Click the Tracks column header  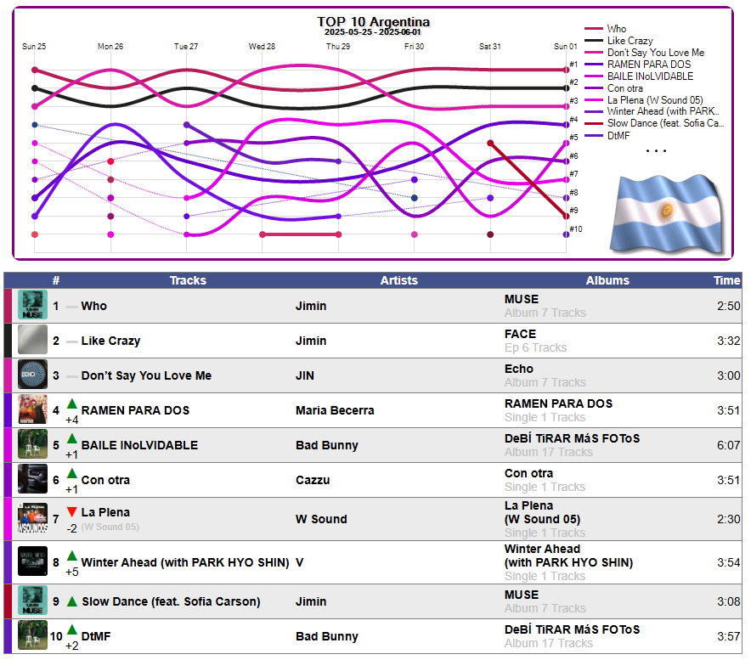click(x=188, y=280)
